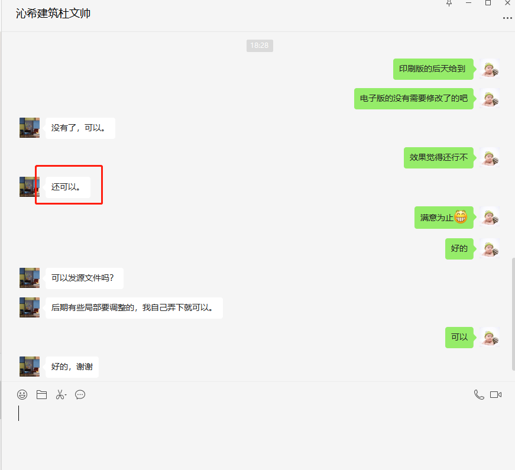Click your avatar beside 满意为止 message
This screenshot has width=515, height=470.
point(490,217)
